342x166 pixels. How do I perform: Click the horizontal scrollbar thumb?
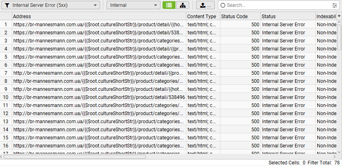[75, 157]
